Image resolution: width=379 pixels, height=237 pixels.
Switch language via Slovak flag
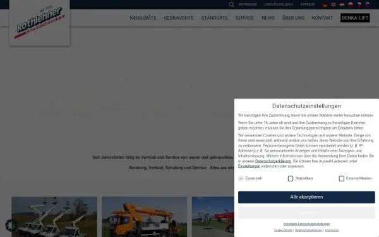(368, 4)
